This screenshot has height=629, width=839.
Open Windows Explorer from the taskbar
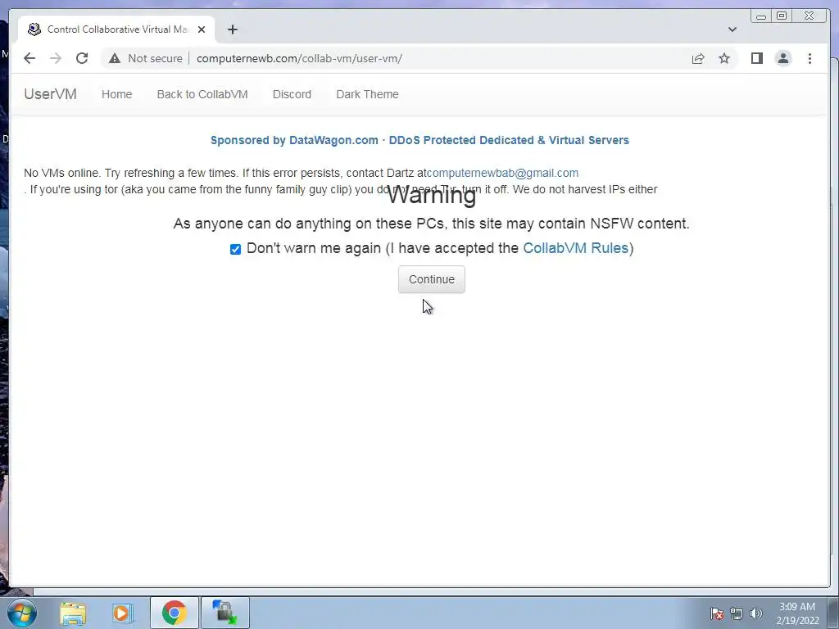tap(73, 613)
